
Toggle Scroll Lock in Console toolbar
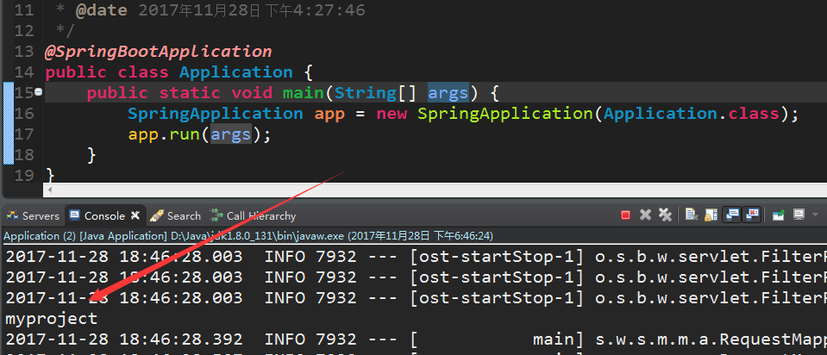pyautogui.click(x=711, y=215)
